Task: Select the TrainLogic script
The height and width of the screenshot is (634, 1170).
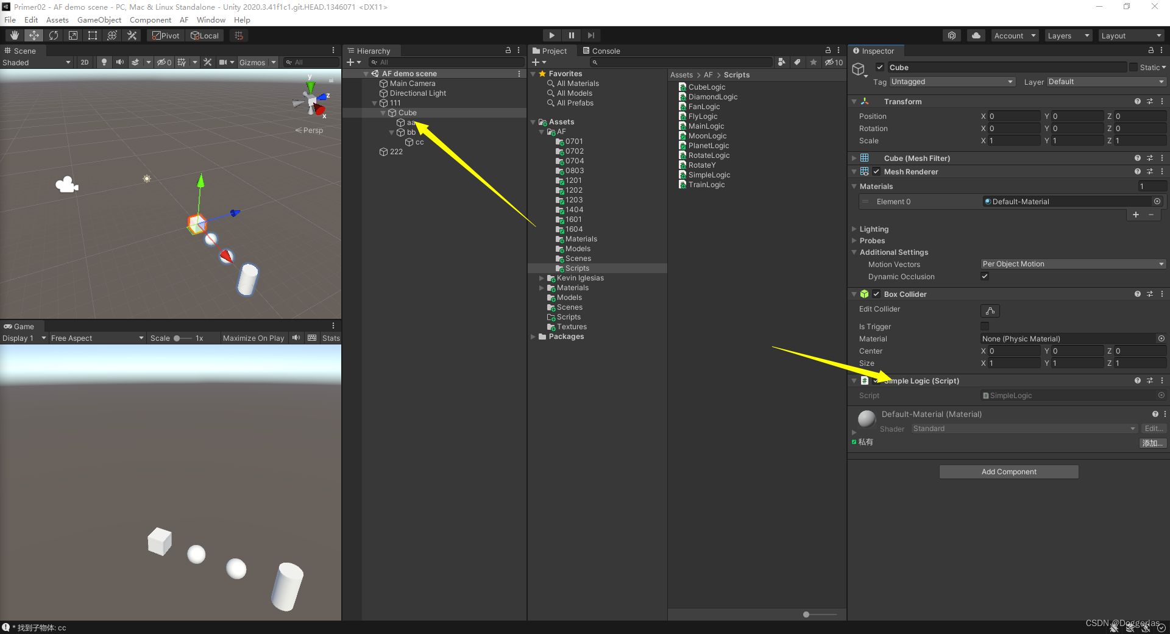Action: click(706, 185)
